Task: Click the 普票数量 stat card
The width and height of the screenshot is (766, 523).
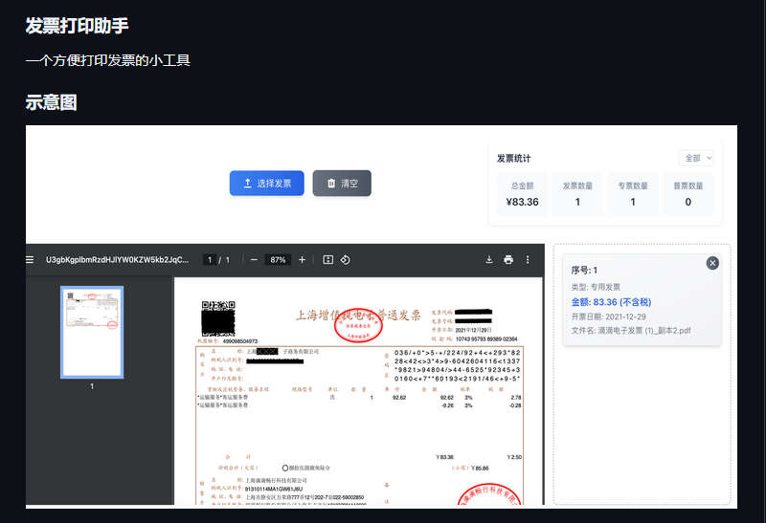Action: coord(687,194)
